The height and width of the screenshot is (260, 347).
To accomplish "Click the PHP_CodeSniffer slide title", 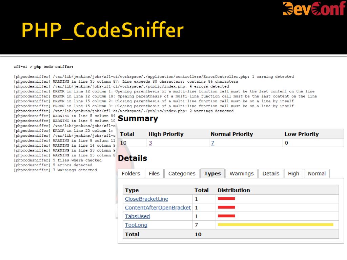I will click(x=102, y=30).
